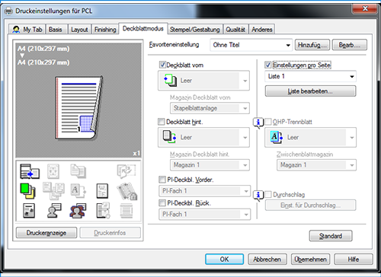Image resolution: width=381 pixels, height=277 pixels.
Task: Click the Abbrechen button
Action: pos(267,259)
